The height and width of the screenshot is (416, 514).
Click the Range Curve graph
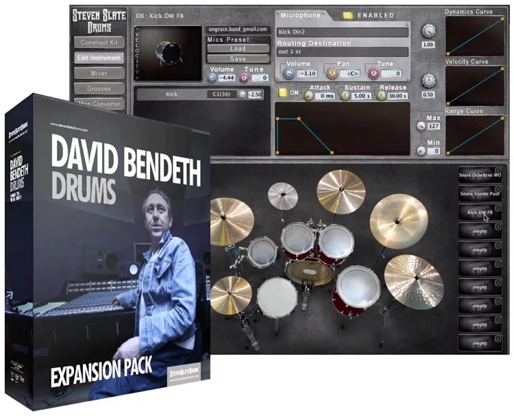point(475,135)
